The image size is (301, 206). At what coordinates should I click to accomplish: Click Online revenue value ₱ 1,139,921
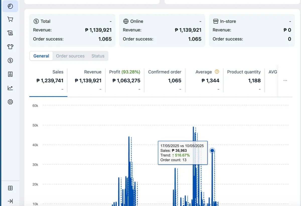point(188,30)
